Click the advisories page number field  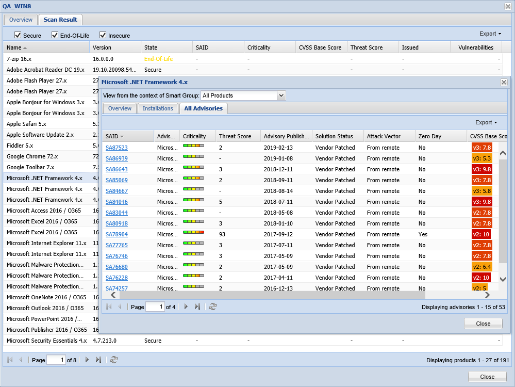(x=155, y=307)
